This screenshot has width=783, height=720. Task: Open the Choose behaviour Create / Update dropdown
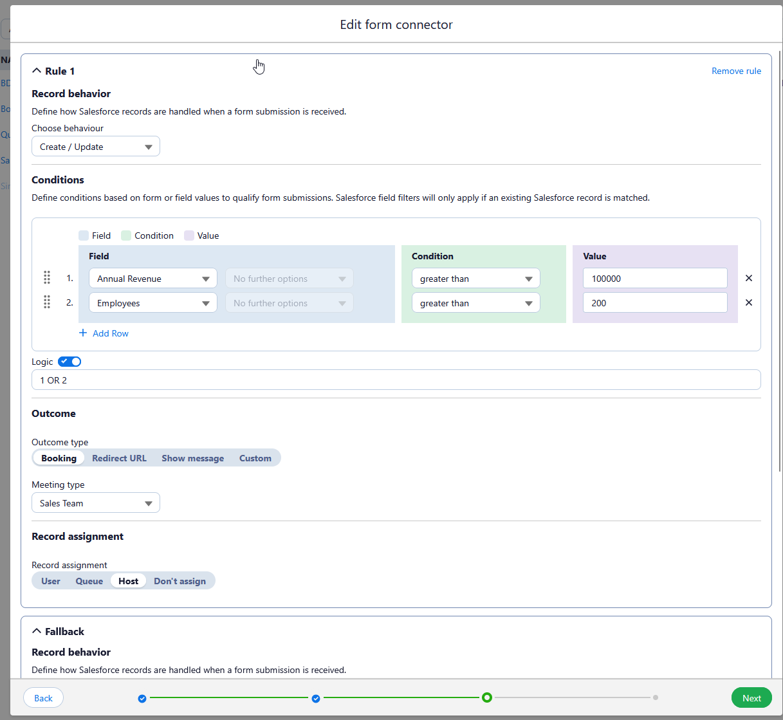96,147
